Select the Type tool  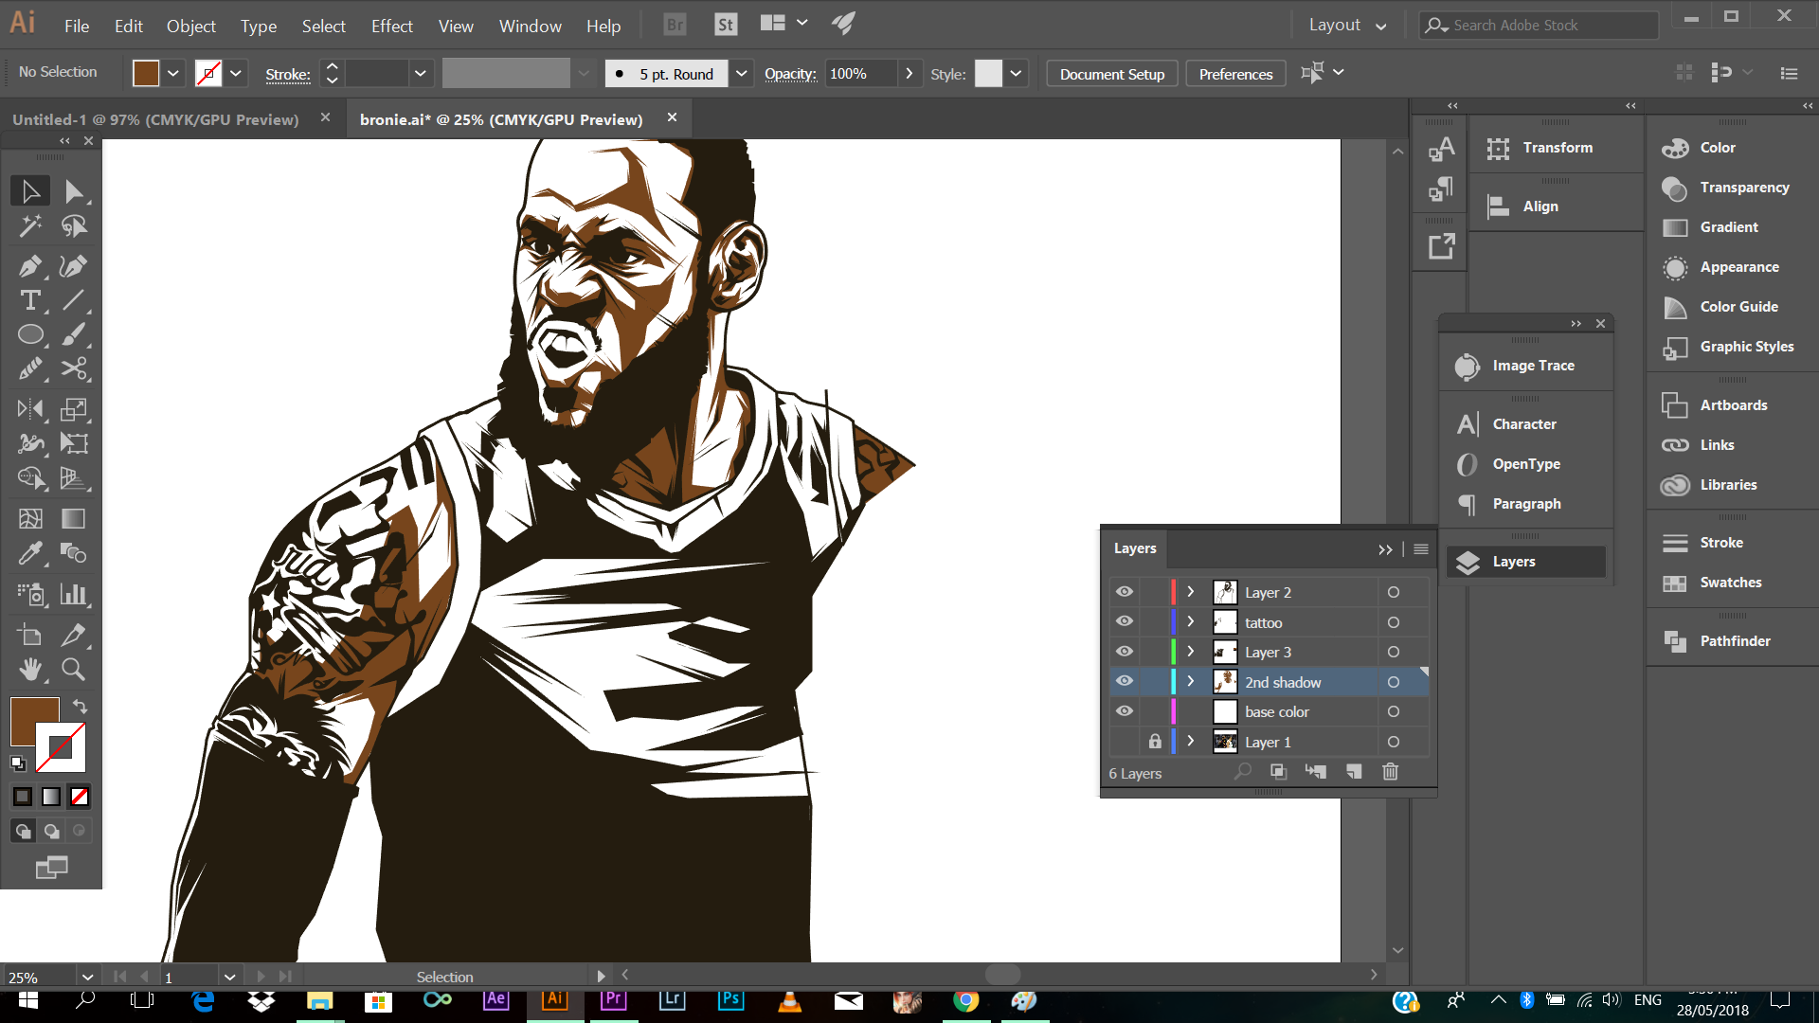pos(30,301)
